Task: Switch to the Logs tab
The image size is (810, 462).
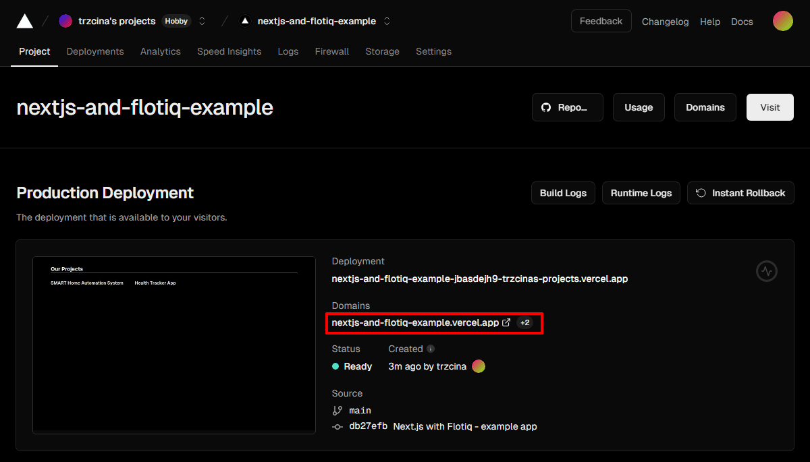Action: click(x=288, y=51)
